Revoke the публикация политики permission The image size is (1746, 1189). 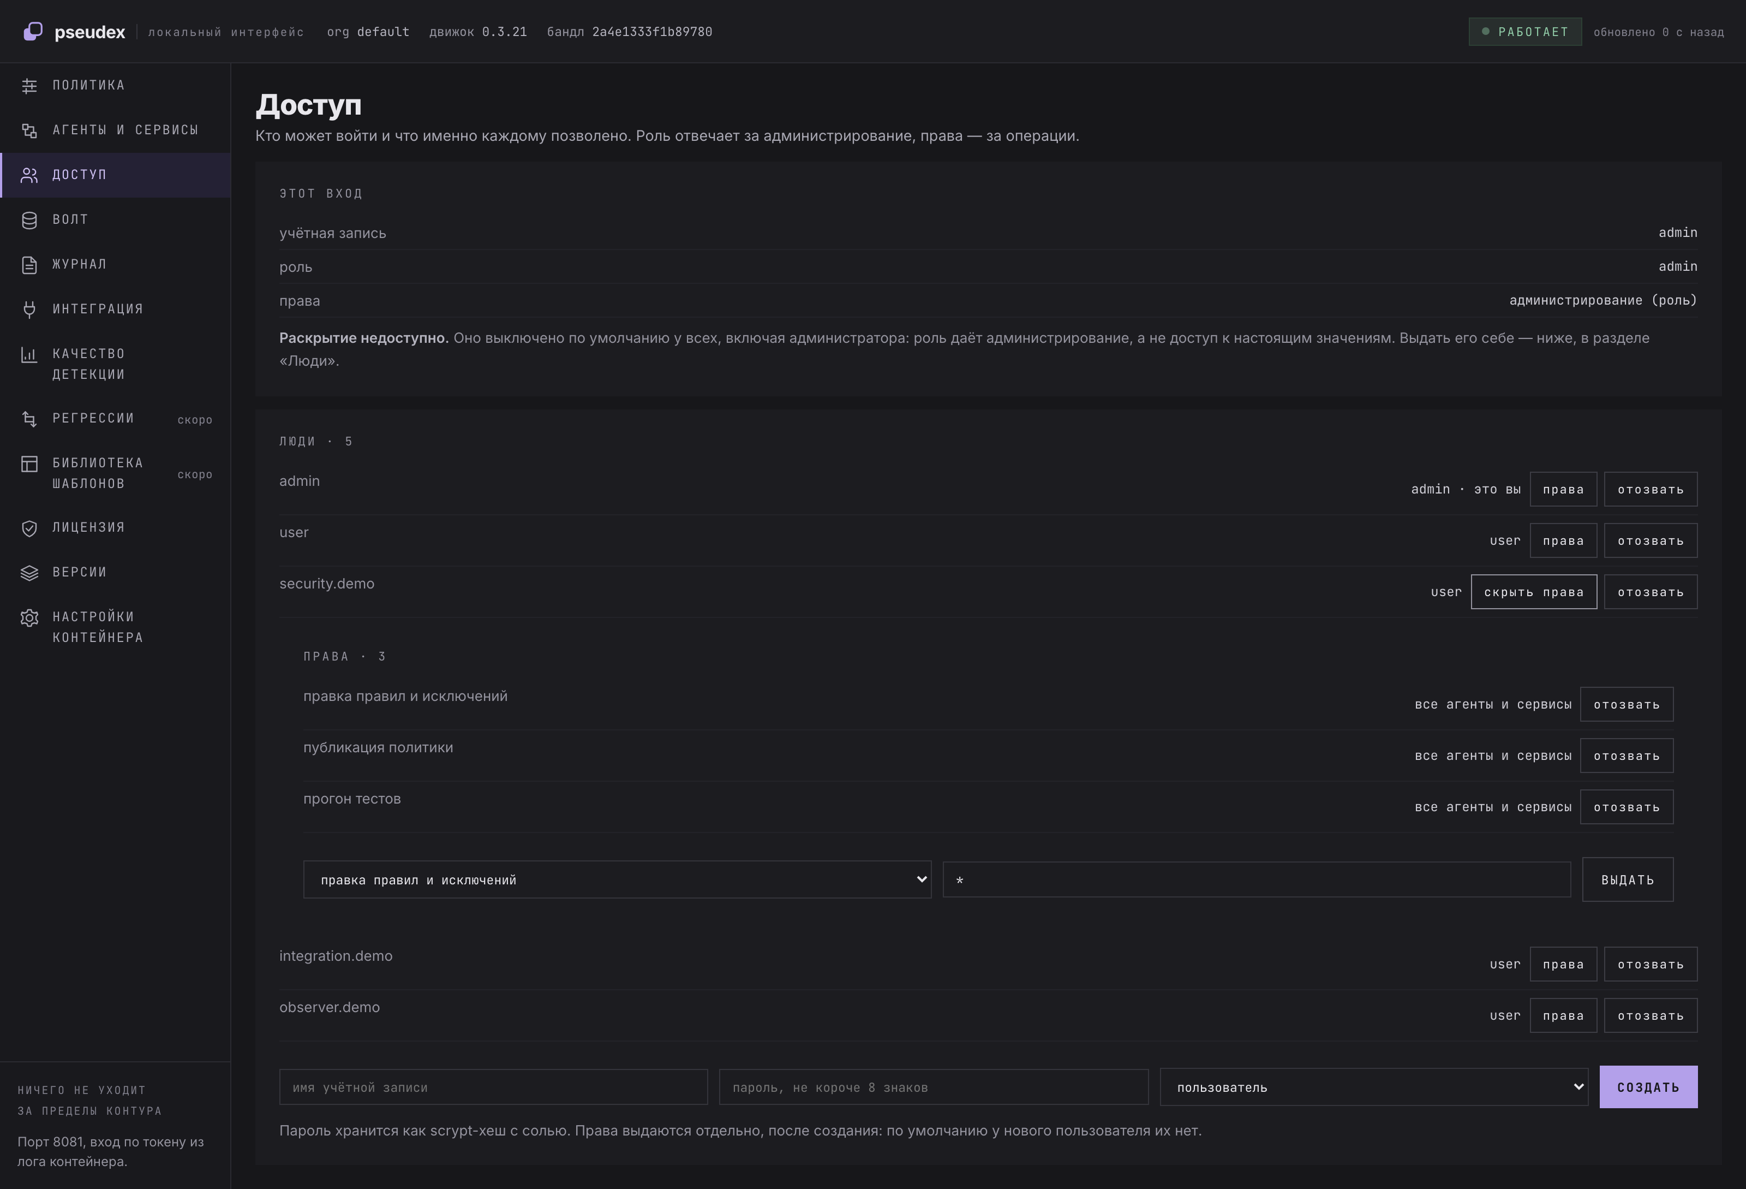pyautogui.click(x=1627, y=756)
